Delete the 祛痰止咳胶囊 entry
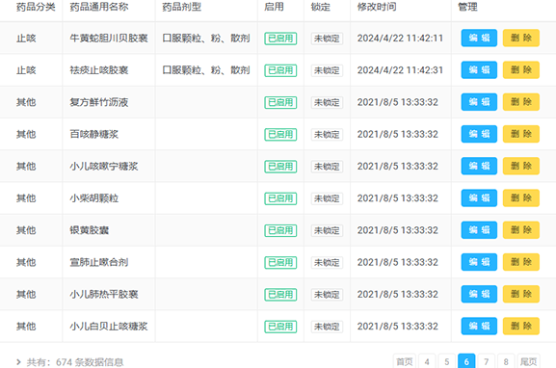The height and width of the screenshot is (368, 556). (x=521, y=69)
